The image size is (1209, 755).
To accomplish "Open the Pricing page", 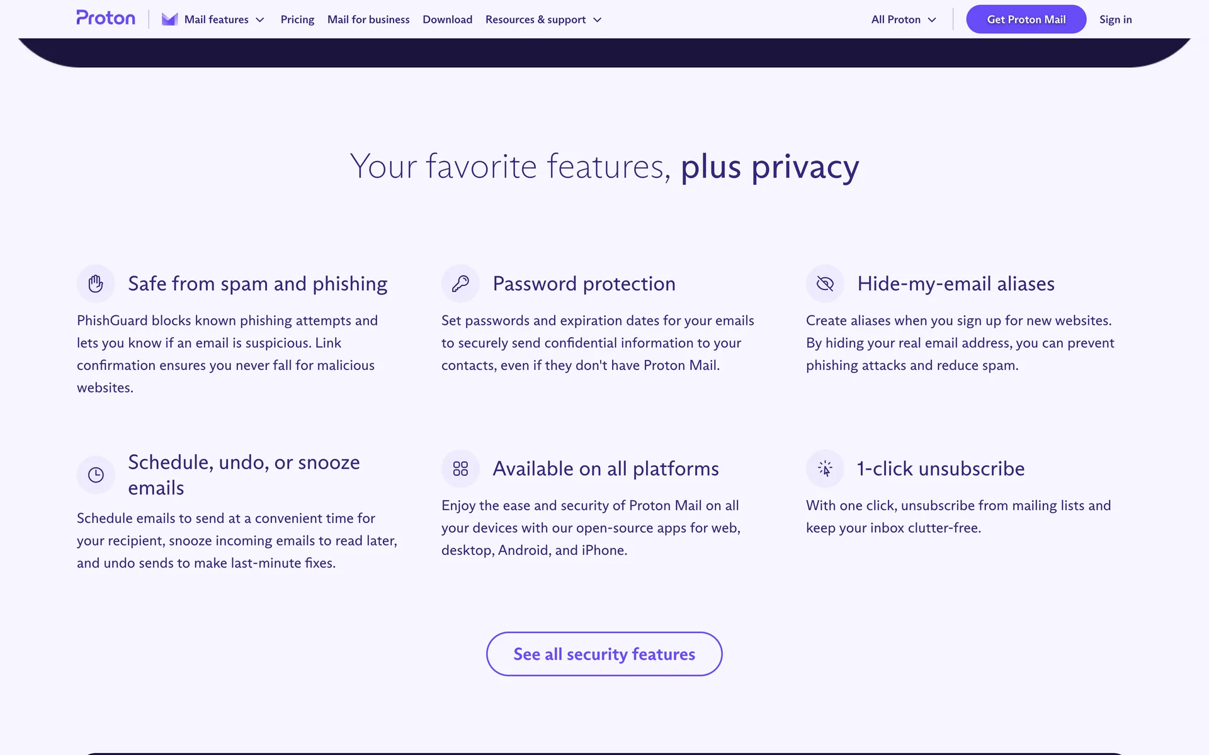I will [297, 20].
